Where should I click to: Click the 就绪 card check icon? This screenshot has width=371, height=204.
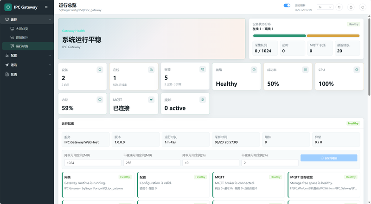[x=254, y=70]
